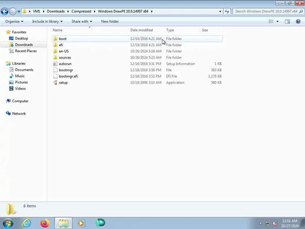
Task: Change your view icon button
Action: pos(271,21)
